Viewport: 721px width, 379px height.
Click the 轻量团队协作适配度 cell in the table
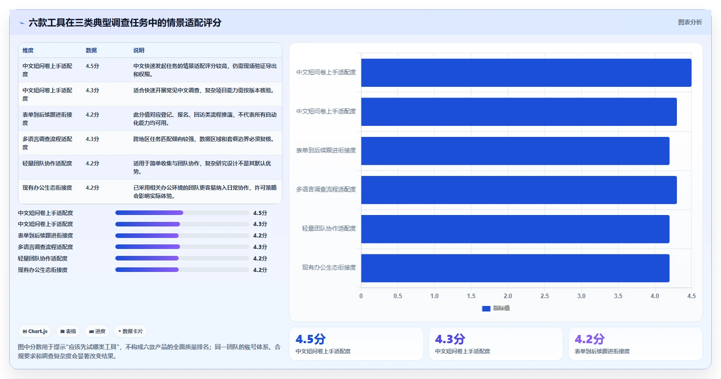[x=47, y=164]
